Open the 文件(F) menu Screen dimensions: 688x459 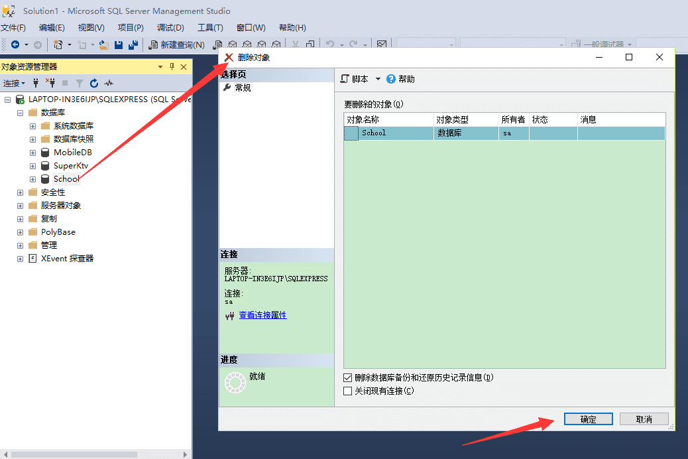(13, 28)
